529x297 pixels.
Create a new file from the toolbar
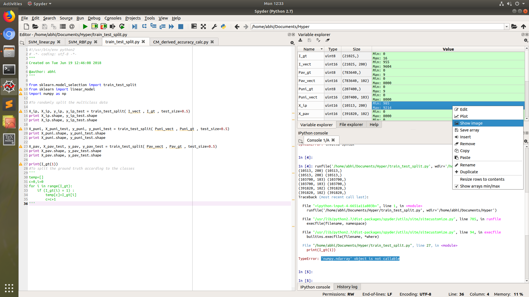pos(26,27)
